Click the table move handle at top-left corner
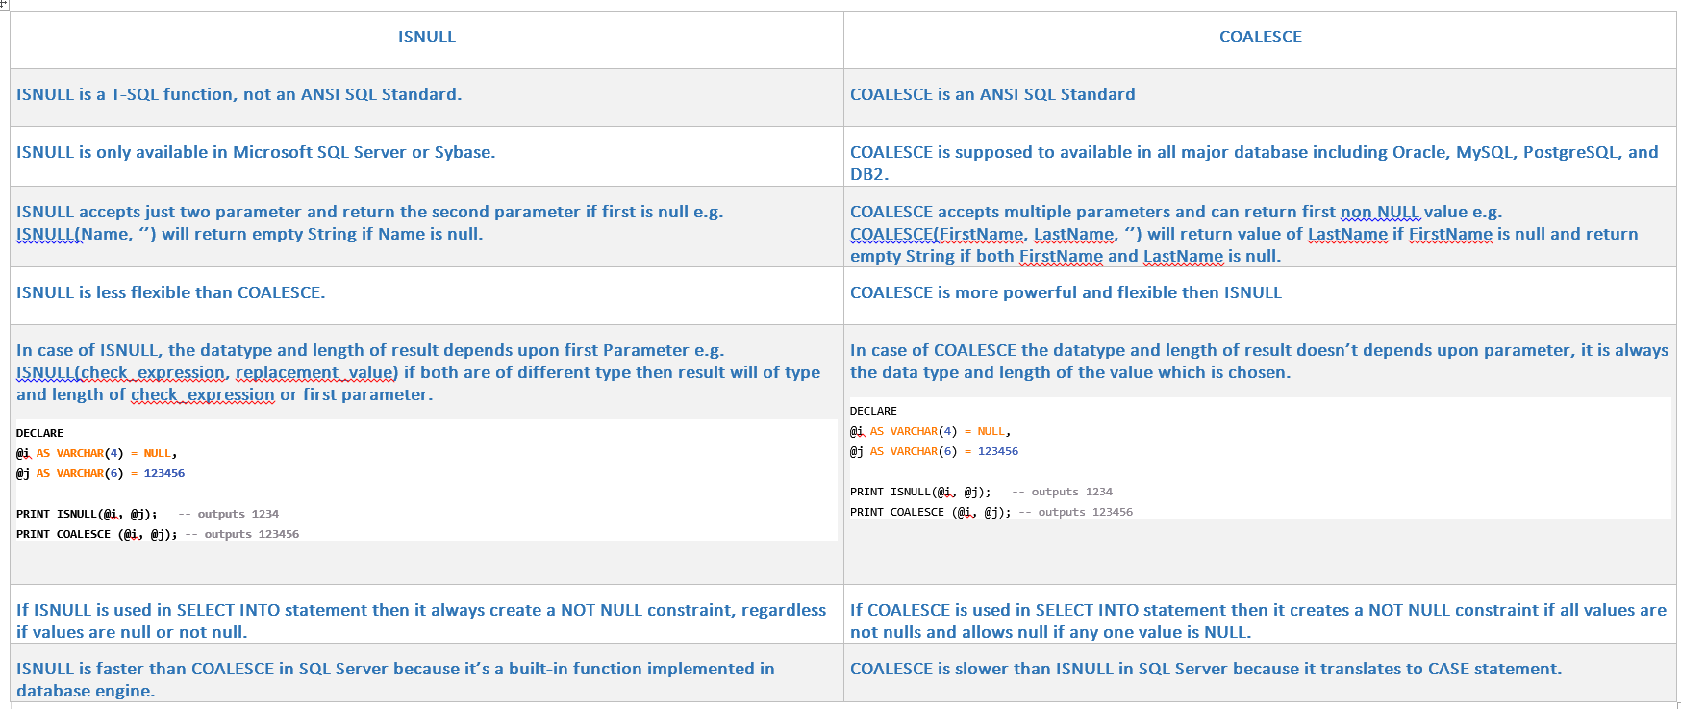Viewport: 1681px width, 709px height. pos(4,4)
